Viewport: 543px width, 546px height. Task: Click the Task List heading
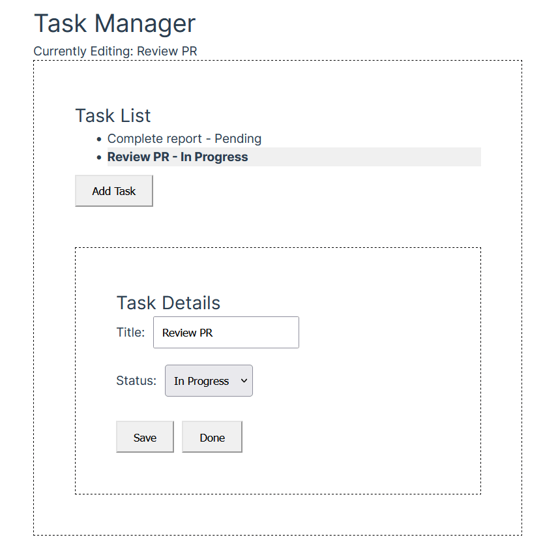click(113, 115)
